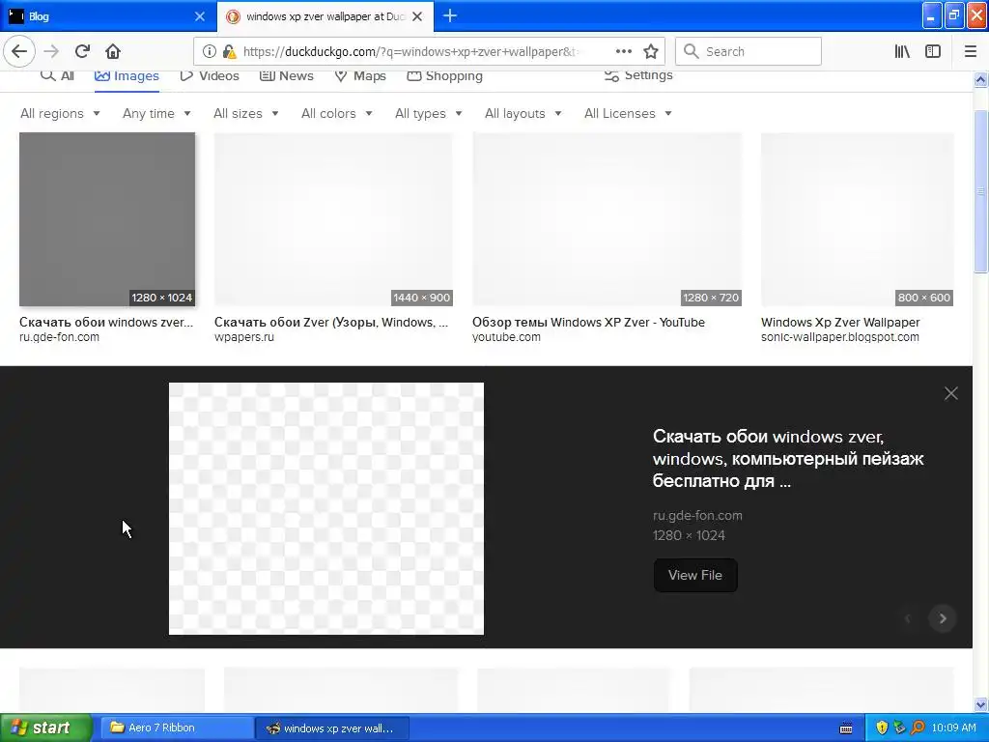Expand the All types filter
The height and width of the screenshot is (742, 989).
pyautogui.click(x=429, y=114)
